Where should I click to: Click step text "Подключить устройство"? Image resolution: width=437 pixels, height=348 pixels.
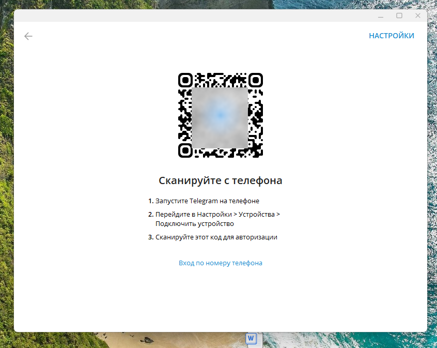[195, 224]
